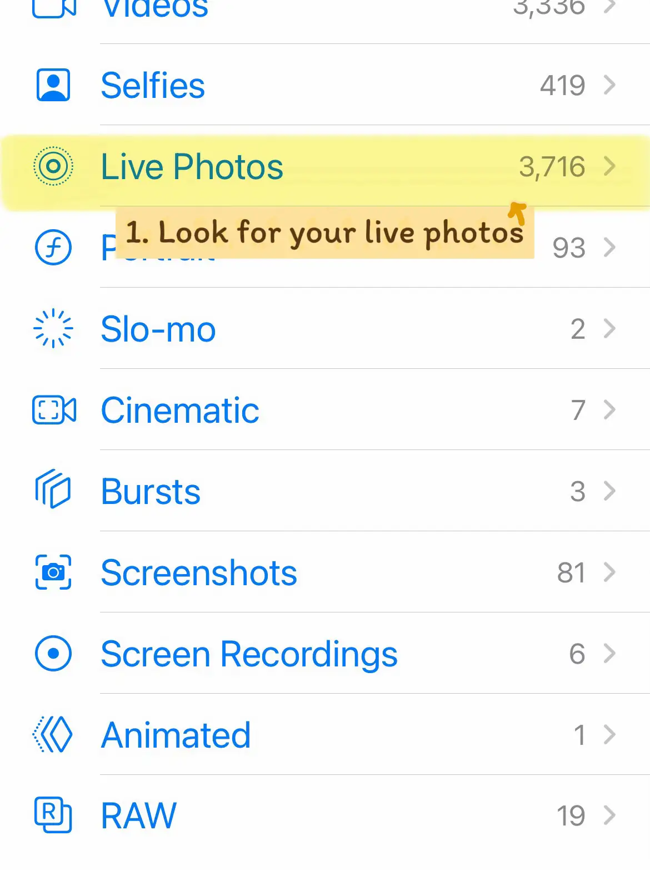Tap the Live Photos count 3,716
This screenshot has width=650, height=870.
[552, 166]
